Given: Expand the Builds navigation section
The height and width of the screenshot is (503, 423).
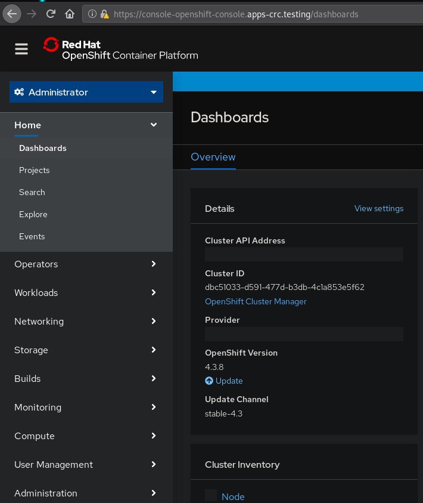Looking at the screenshot, I should (86, 378).
